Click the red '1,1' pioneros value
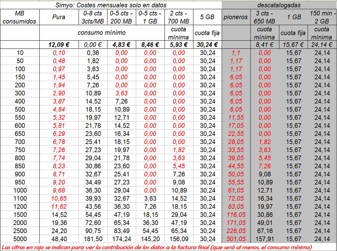 coord(236,53)
